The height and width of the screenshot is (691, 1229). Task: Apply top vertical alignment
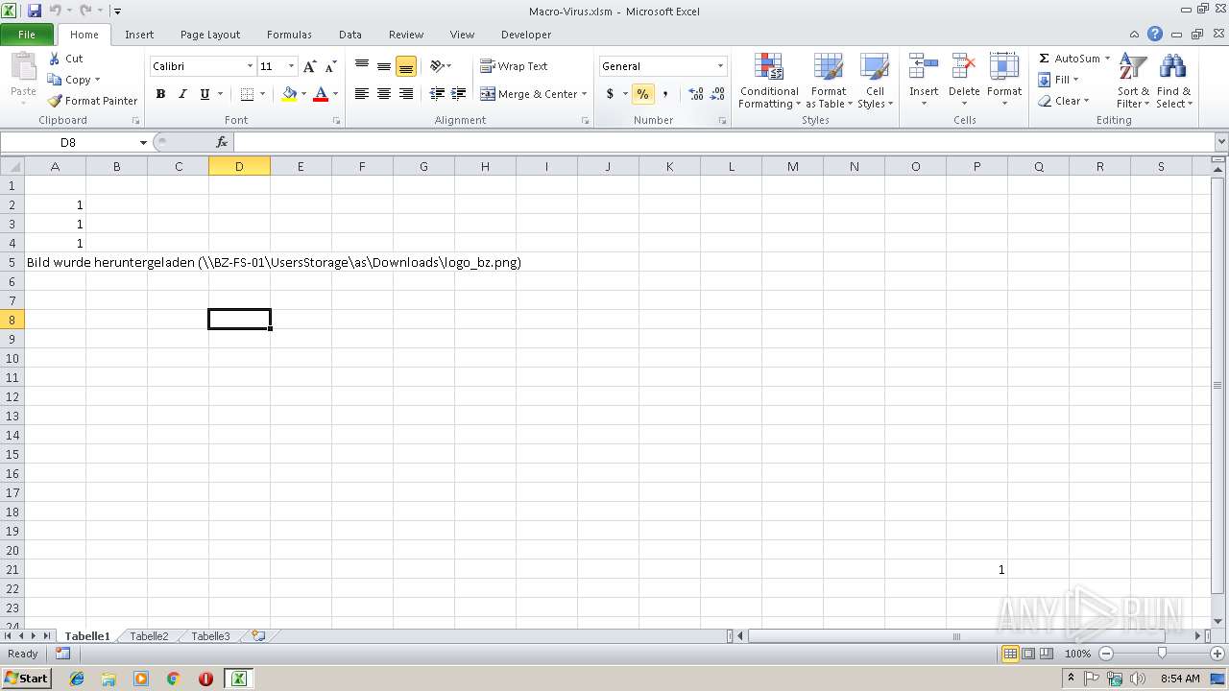(362, 66)
